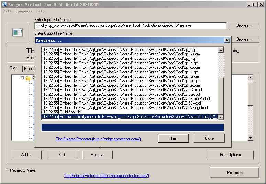Click Browse for the output file
The image size is (266, 184).
pos(245,39)
